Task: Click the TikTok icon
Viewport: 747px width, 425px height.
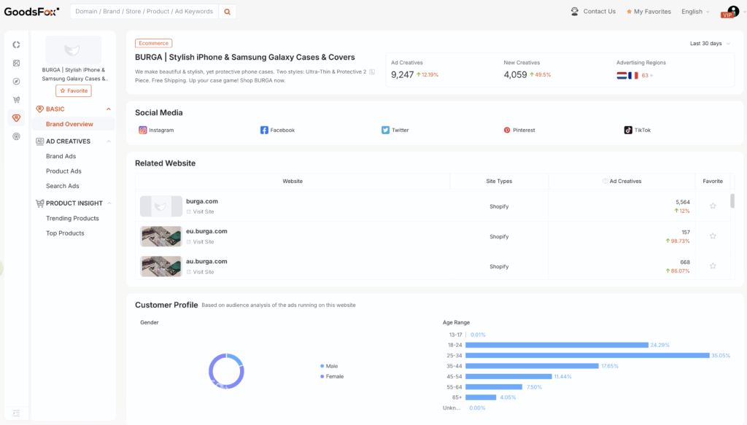Action: (x=628, y=130)
